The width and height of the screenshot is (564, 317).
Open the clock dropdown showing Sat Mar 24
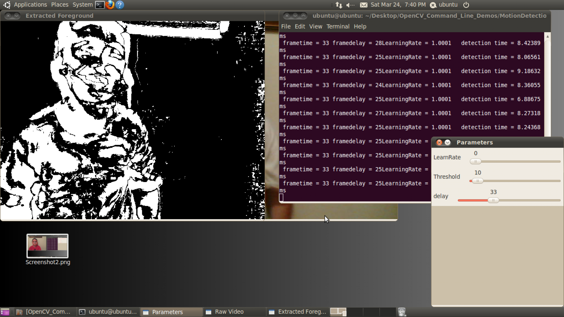click(x=398, y=5)
